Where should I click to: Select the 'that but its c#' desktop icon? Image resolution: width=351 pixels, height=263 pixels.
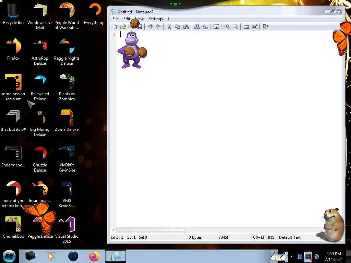[13, 121]
